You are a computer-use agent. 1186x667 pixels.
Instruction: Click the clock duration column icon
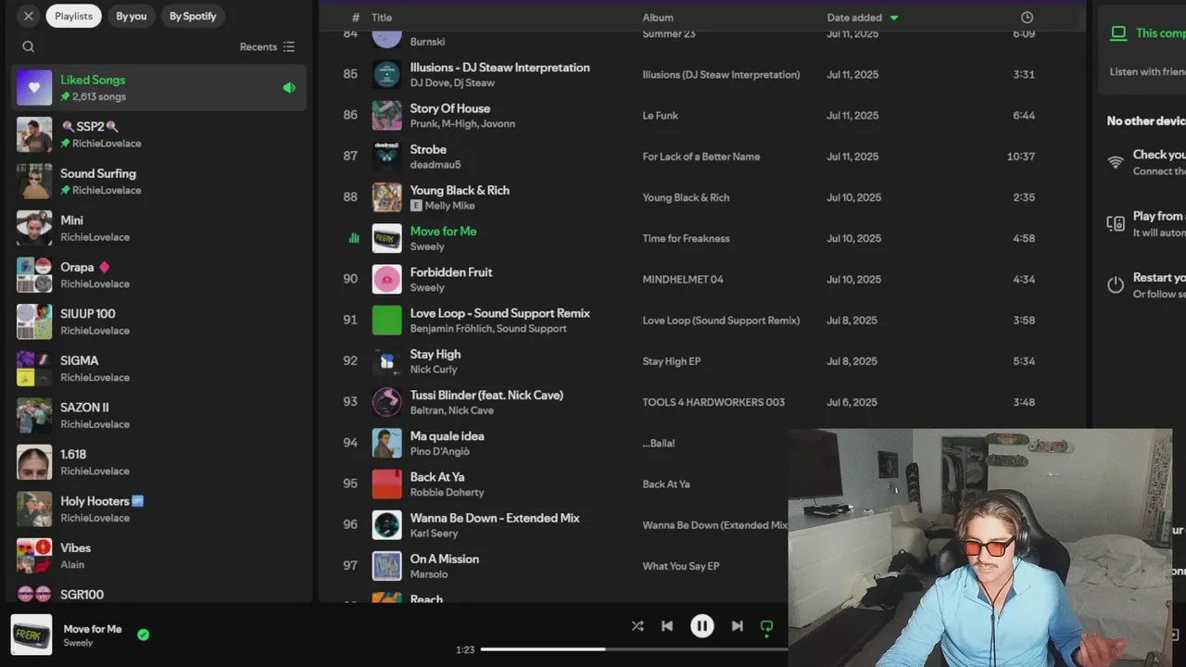click(1027, 18)
